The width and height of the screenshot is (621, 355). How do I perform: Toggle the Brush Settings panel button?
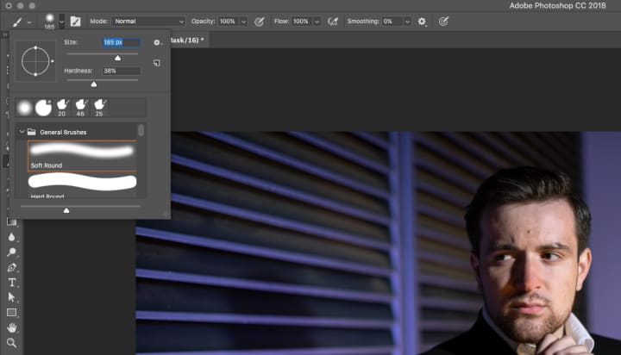coord(75,21)
